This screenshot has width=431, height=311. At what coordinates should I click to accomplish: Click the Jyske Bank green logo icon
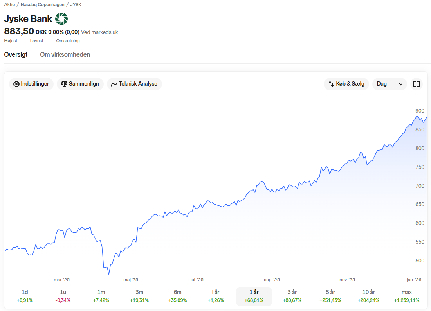61,19
